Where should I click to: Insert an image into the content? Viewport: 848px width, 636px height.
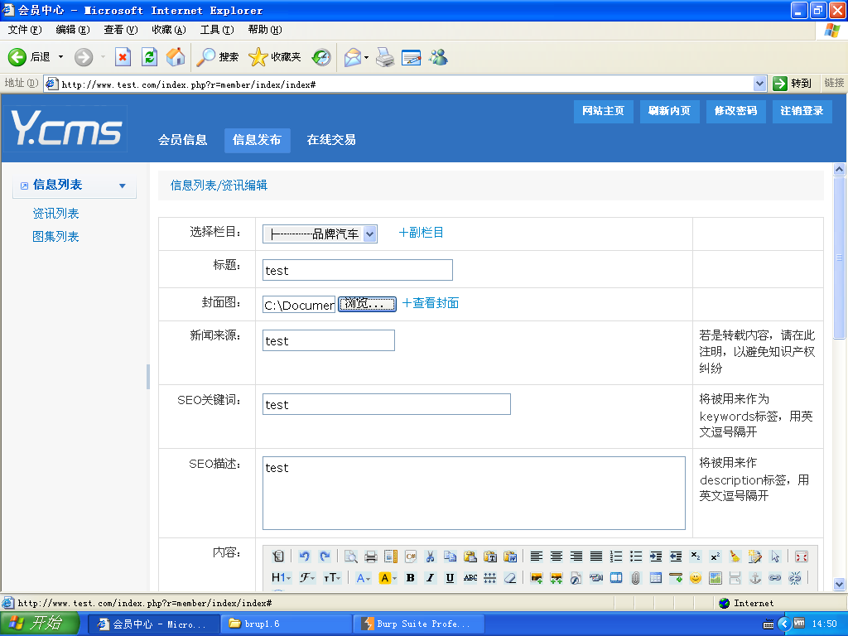pyautogui.click(x=537, y=577)
